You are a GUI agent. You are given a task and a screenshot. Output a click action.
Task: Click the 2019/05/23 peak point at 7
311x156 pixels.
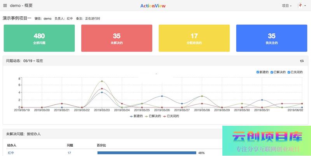[x=102, y=81]
